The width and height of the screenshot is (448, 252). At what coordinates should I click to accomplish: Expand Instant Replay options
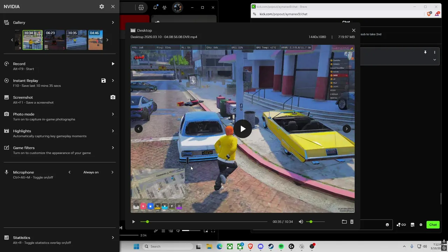[x=113, y=80]
